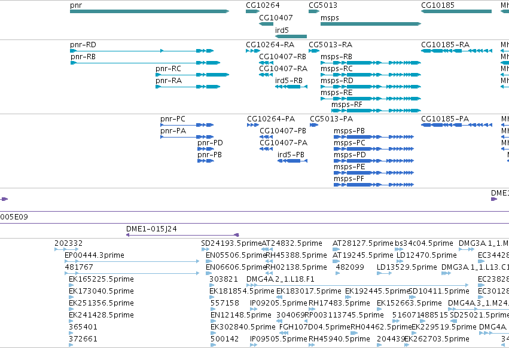
Task: Select the ird5-RB transcript label
Action: tap(288, 81)
